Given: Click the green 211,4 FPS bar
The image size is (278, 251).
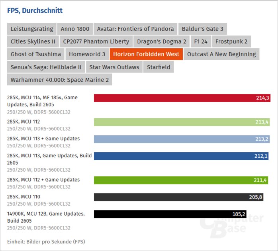Looking at the screenshot, I should [181, 180].
